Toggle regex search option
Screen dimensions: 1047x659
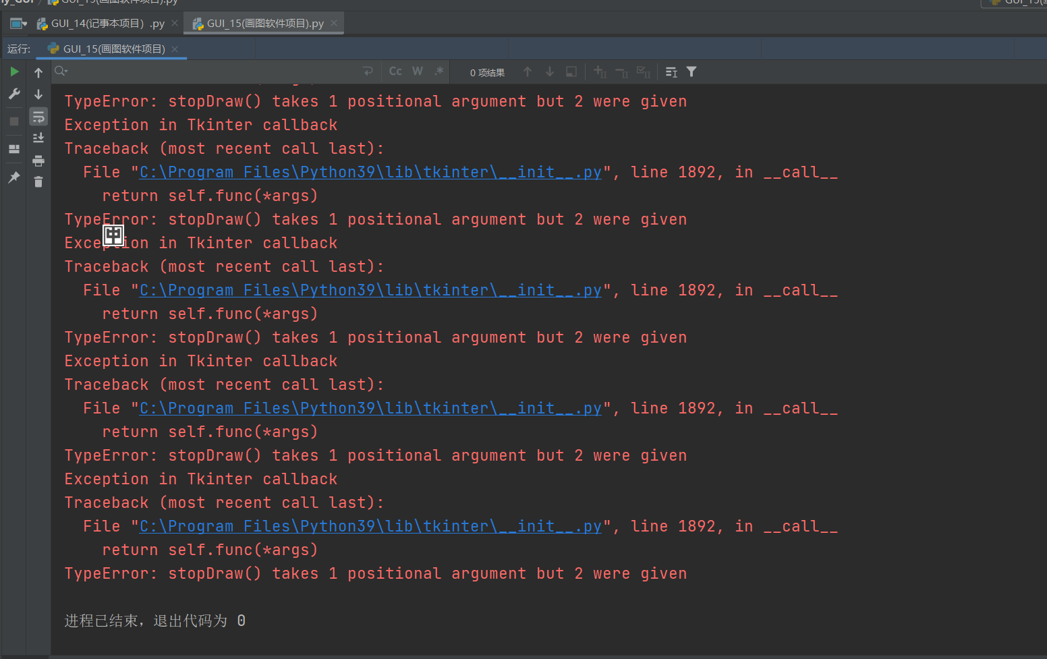439,71
